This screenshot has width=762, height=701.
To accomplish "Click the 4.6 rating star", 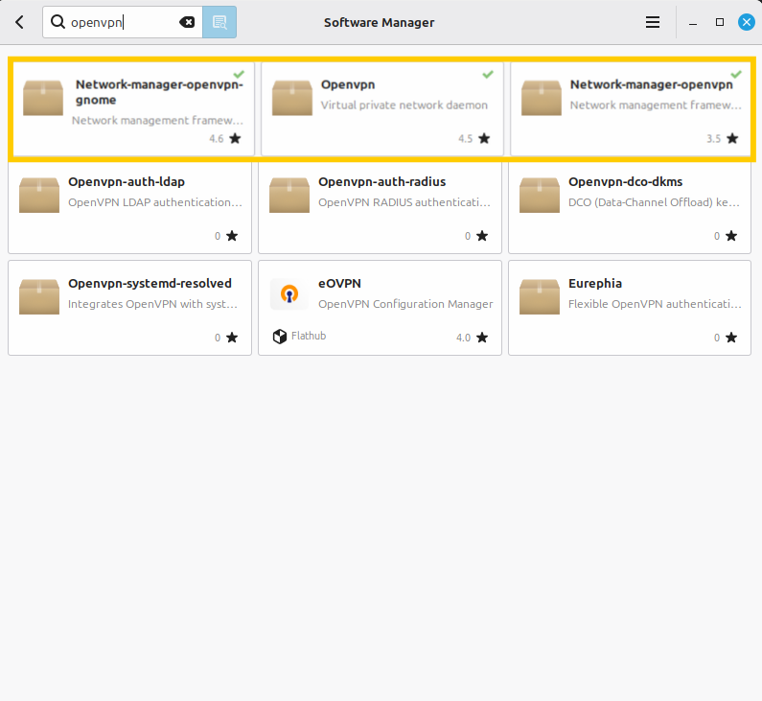I will 235,138.
